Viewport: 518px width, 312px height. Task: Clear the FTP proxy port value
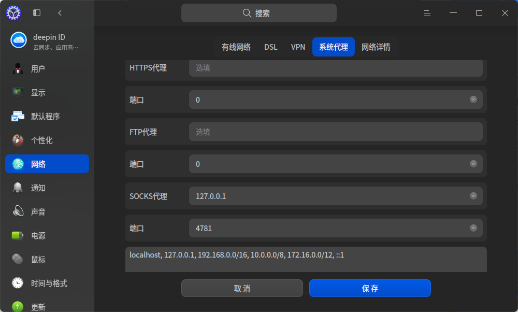coord(473,164)
